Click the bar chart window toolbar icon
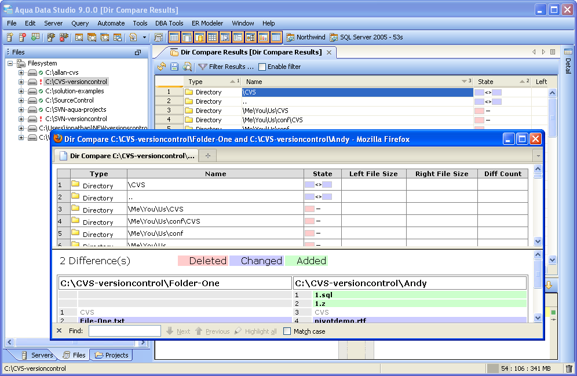The height and width of the screenshot is (376, 577). [263, 37]
